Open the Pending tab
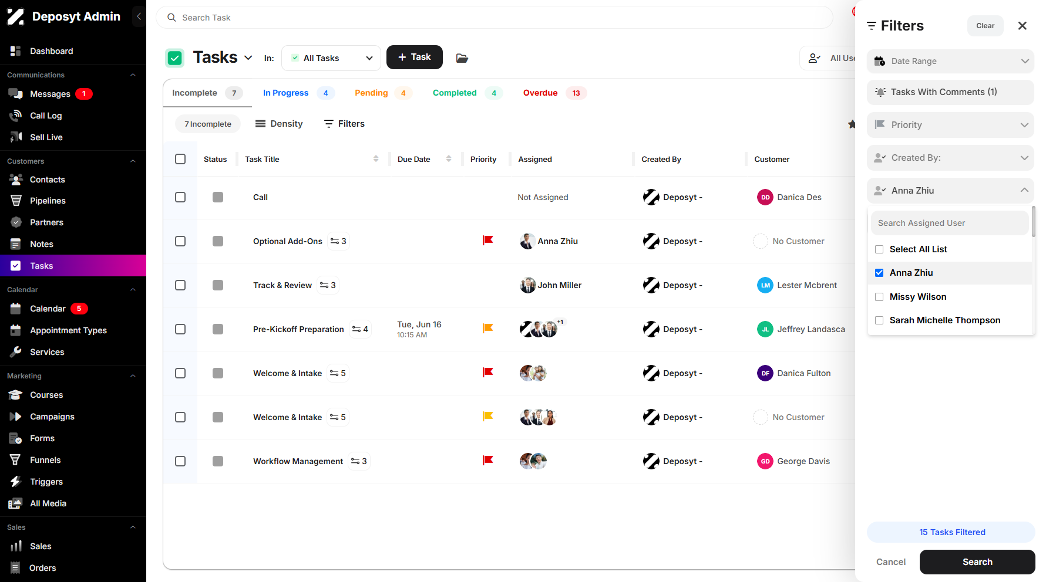This screenshot has height=582, width=1046. click(382, 93)
